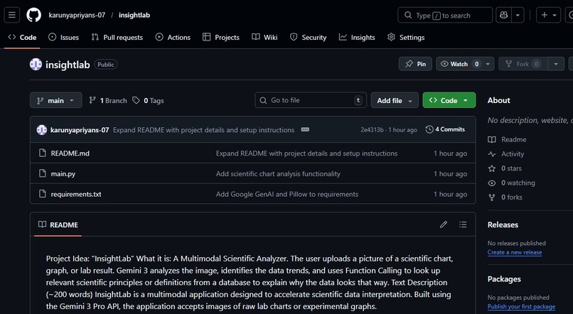Open the green Code clone dropdown
Screen dimensions: 573x314
pyautogui.click(x=449, y=100)
